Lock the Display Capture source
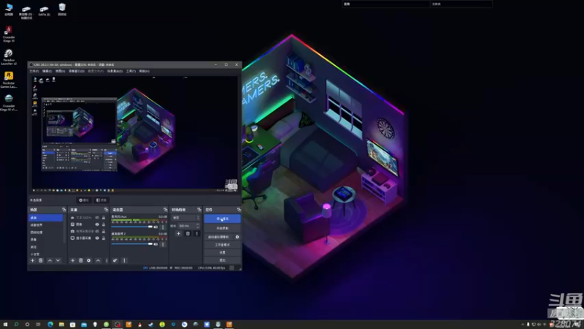Viewport: 584px width, 329px height. click(x=104, y=238)
